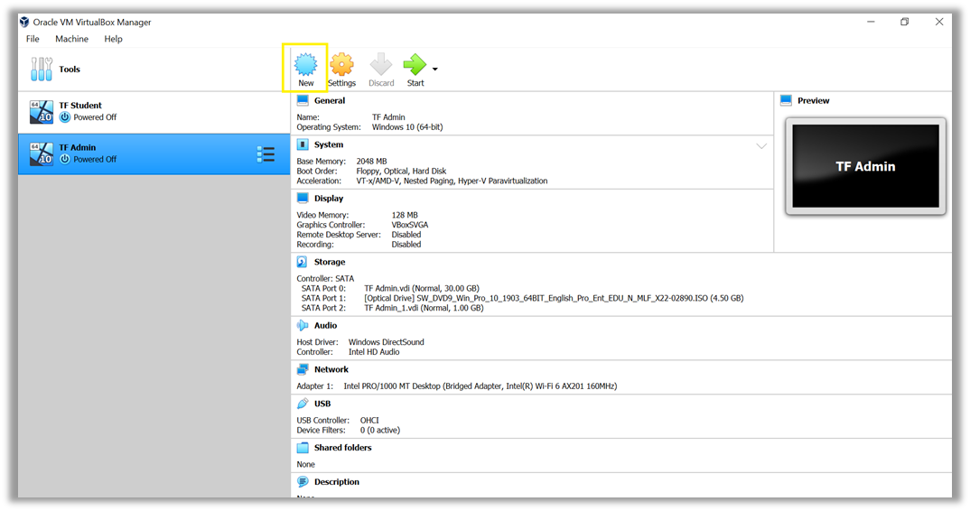Click the System section chip icon

tap(303, 144)
